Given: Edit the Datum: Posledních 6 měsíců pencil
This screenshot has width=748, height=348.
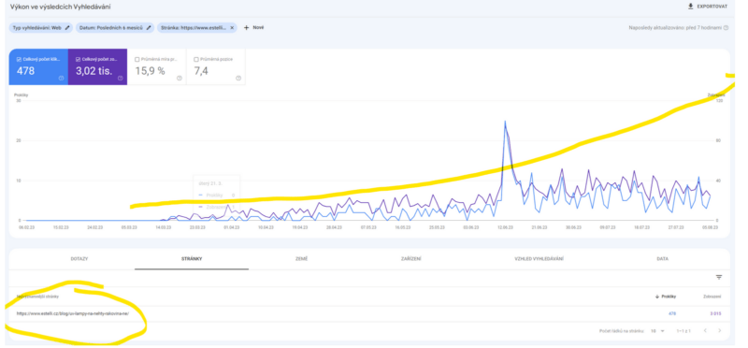Looking at the screenshot, I should coord(149,28).
